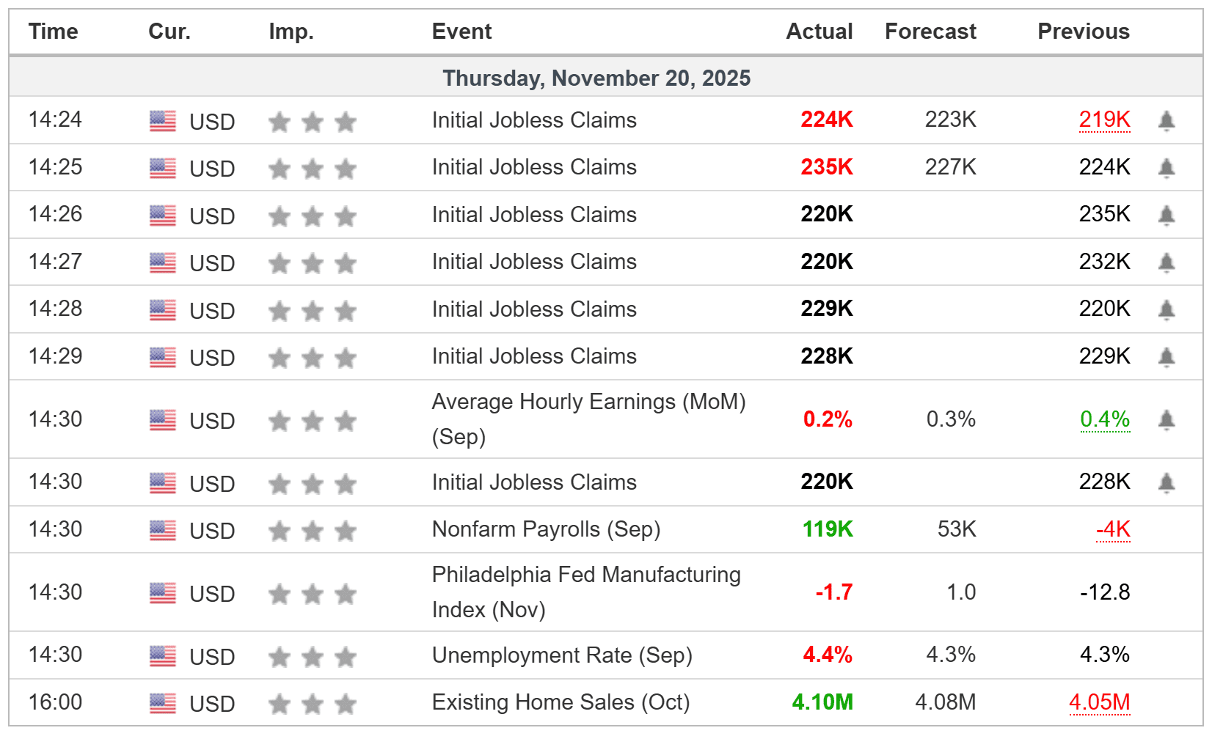Click the Initial Jobless Claims event at 14:25
This screenshot has width=1212, height=736.
tap(533, 167)
